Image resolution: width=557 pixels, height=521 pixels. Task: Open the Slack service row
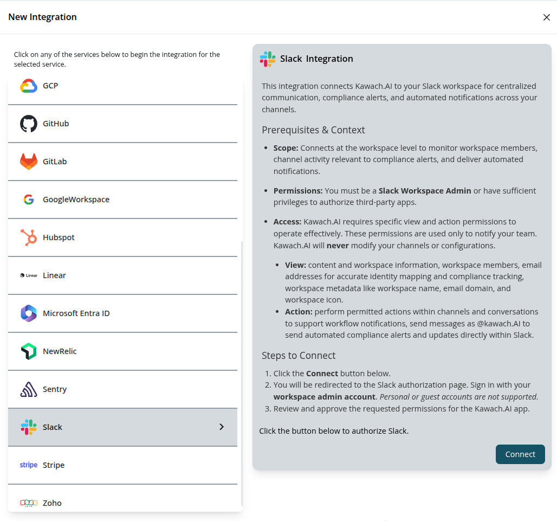[x=108, y=427]
